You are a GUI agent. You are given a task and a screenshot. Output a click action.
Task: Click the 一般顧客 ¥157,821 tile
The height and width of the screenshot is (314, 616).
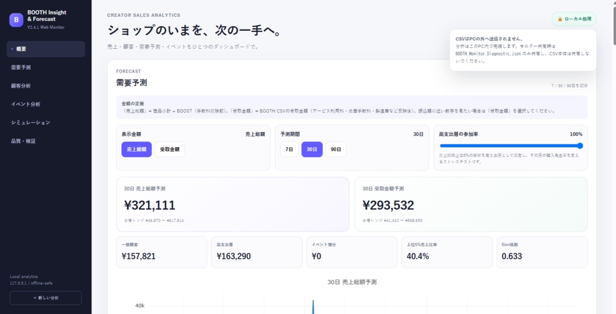click(x=161, y=252)
